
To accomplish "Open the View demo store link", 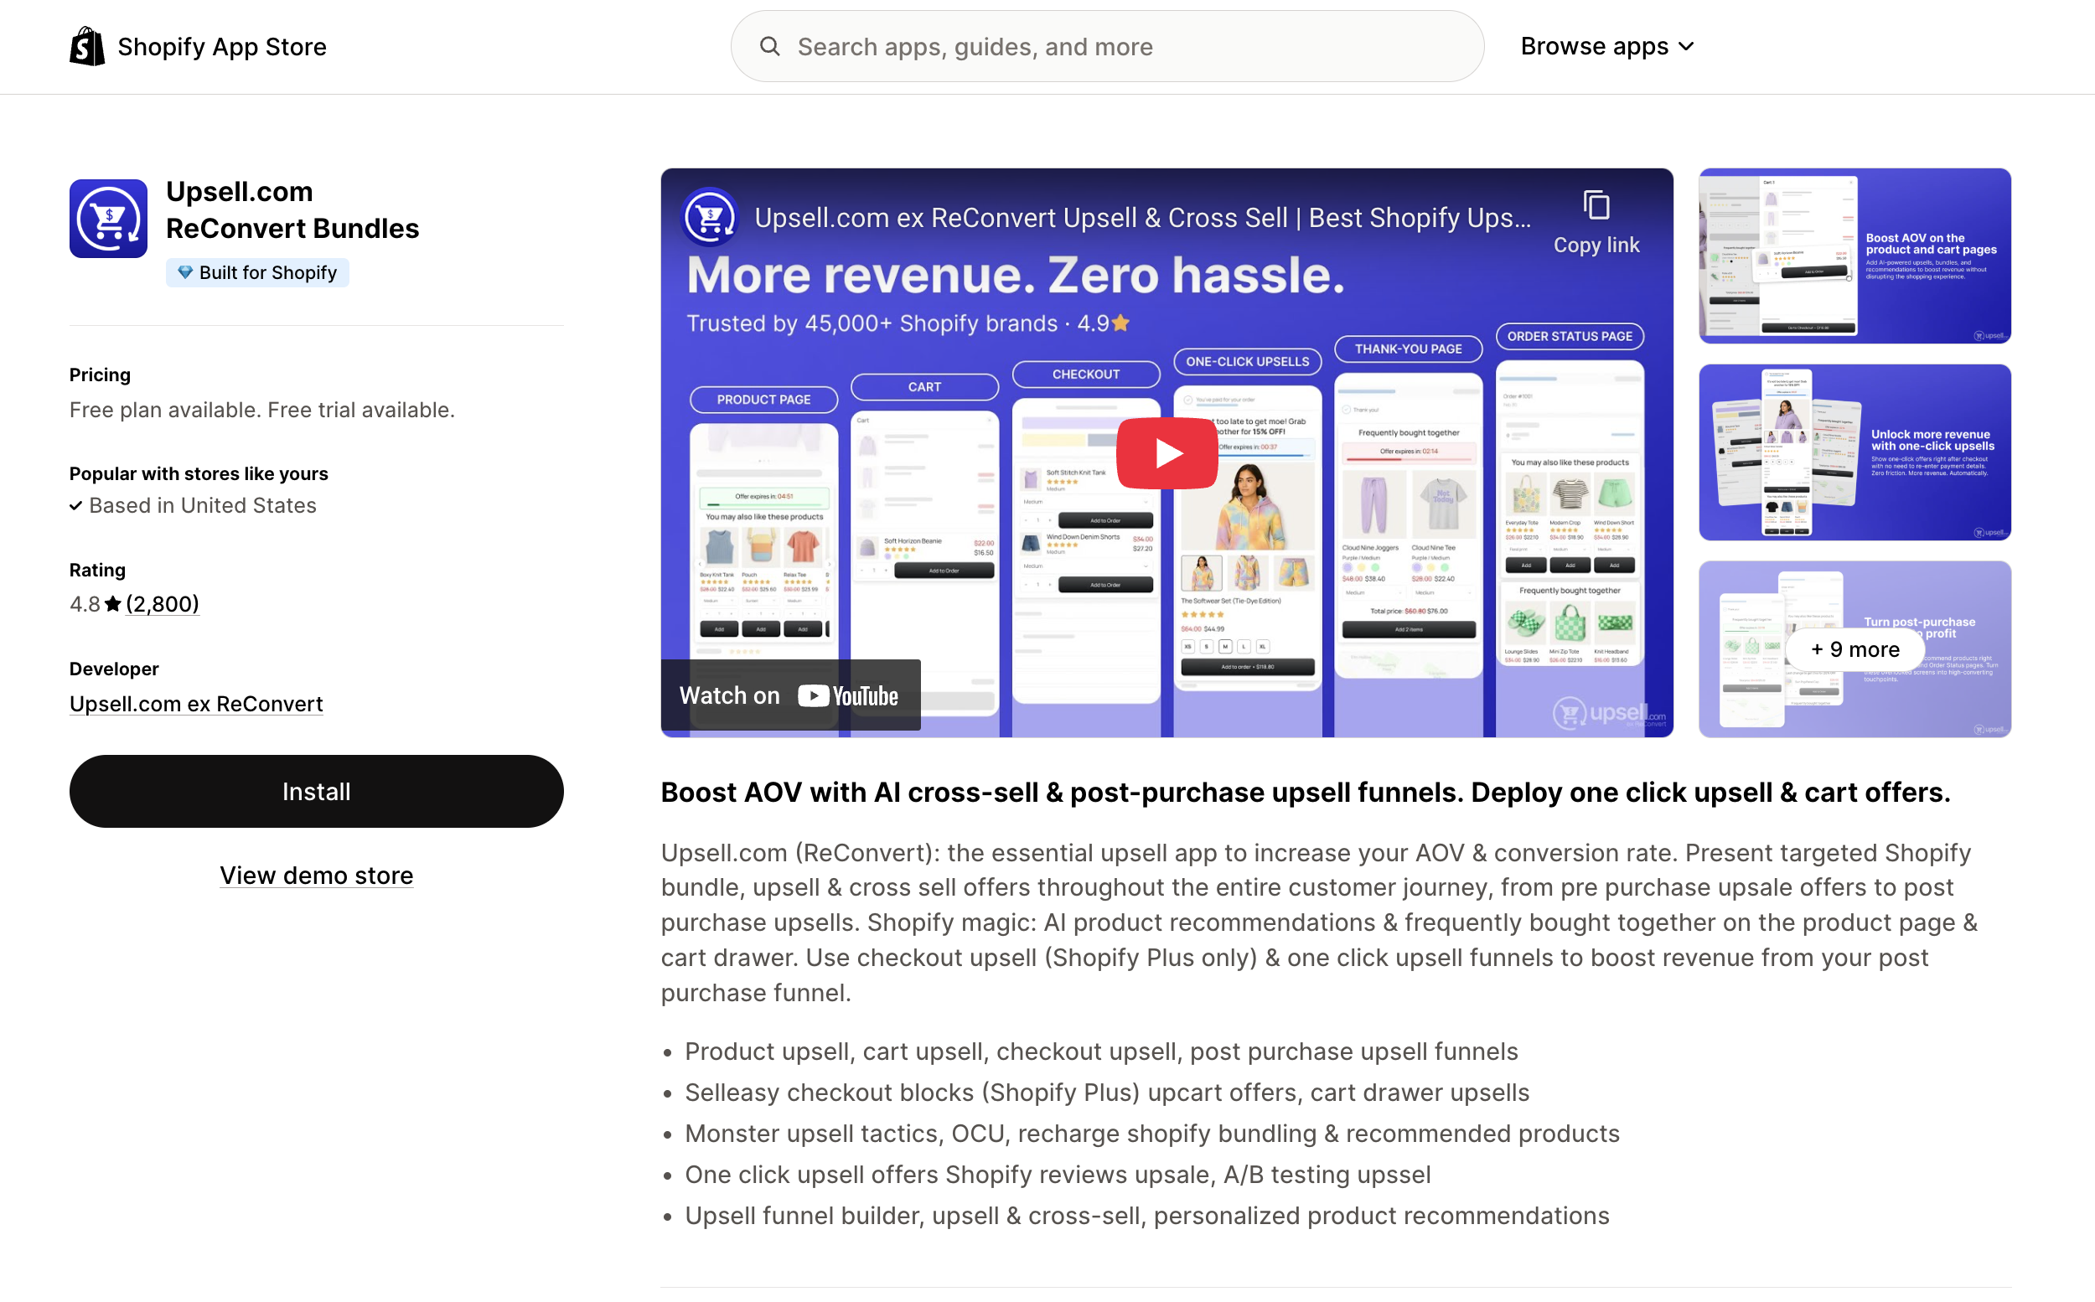I will pos(316,875).
